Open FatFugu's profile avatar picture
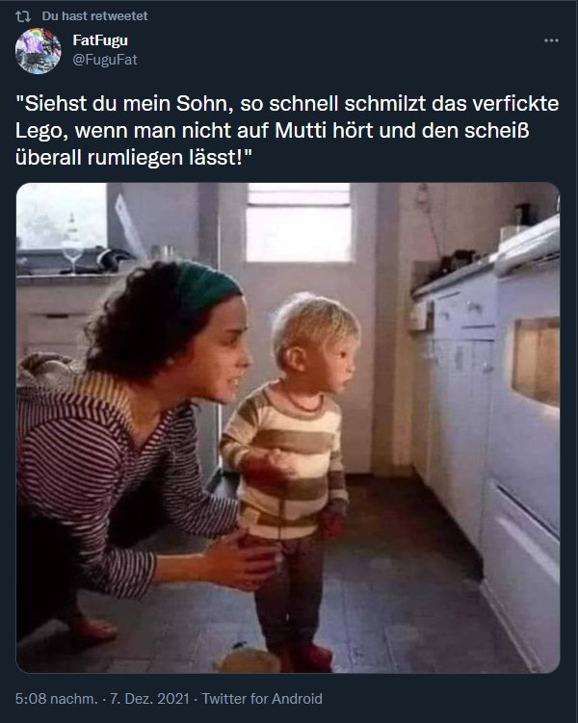Screen dimensions: 578x723 tap(38, 51)
